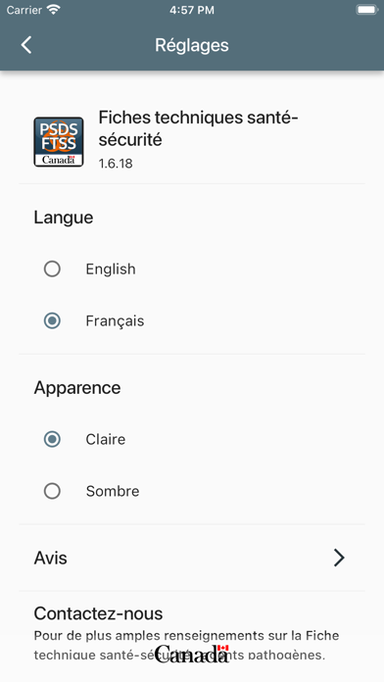Tap the back arrow in header

pos(26,45)
